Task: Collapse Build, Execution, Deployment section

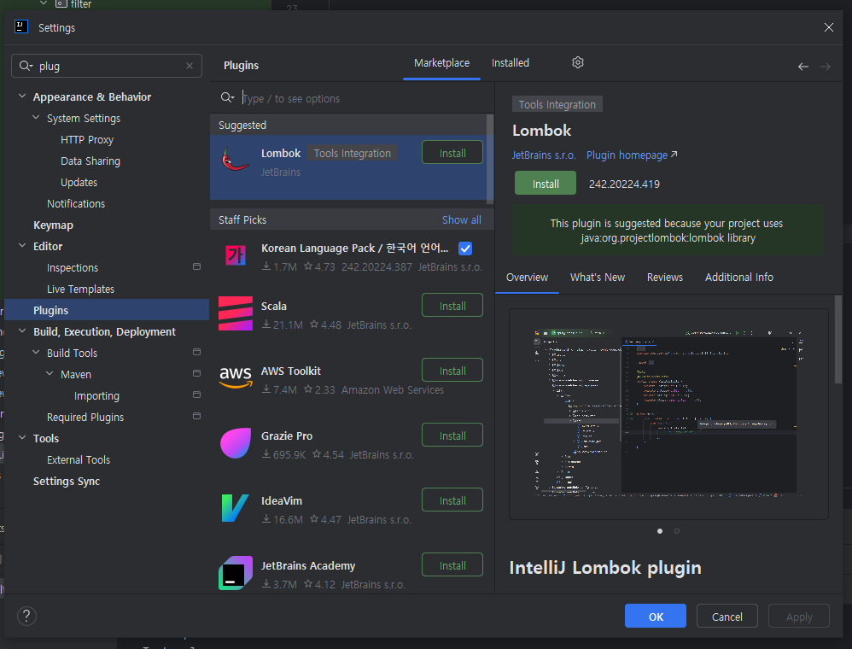Action: click(x=22, y=331)
